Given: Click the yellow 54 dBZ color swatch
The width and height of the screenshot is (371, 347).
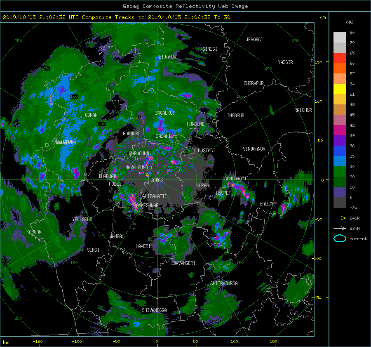Looking at the screenshot, I should tap(340, 89).
